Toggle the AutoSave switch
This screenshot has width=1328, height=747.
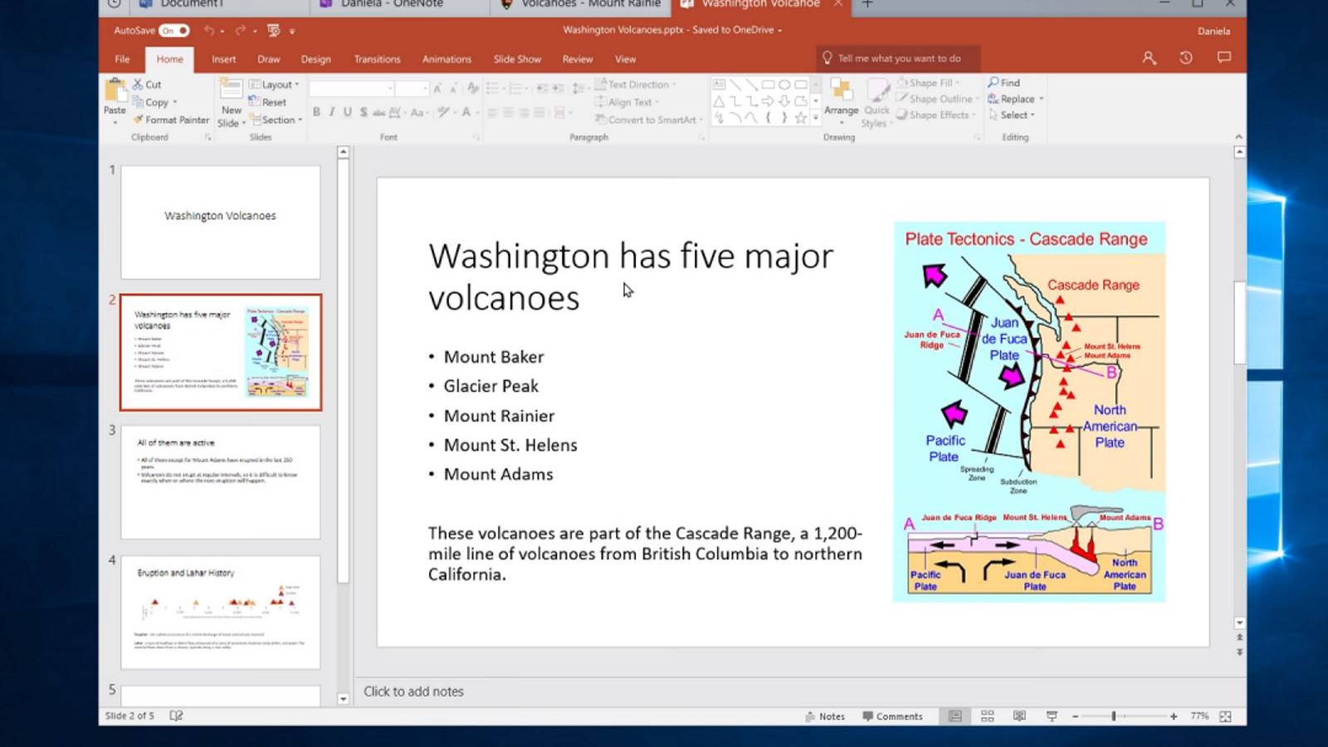pos(174,31)
